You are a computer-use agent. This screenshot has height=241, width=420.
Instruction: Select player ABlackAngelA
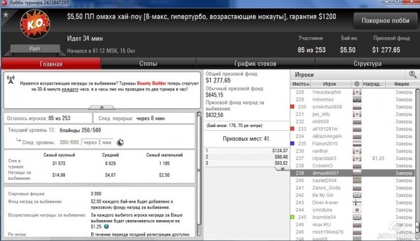[327, 136]
